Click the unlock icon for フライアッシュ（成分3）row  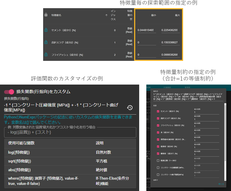click(46, 55)
